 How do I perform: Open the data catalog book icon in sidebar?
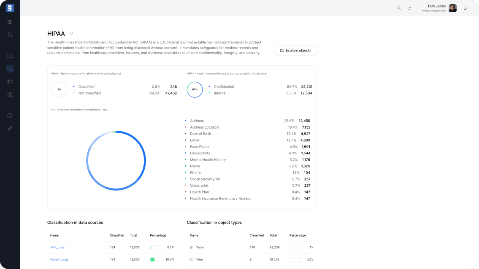(x=10, y=55)
